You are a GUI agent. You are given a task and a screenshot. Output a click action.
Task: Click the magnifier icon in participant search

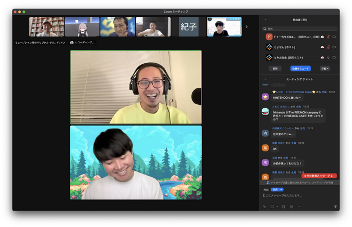tap(265, 29)
